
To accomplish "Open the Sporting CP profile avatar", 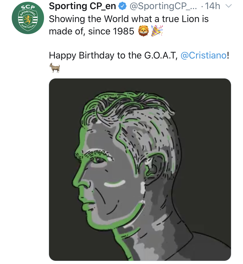I will 28,20.
